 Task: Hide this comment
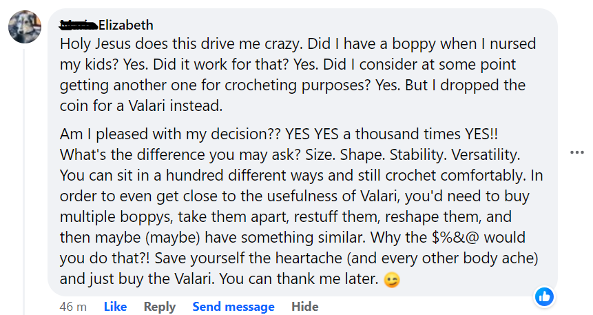304,307
